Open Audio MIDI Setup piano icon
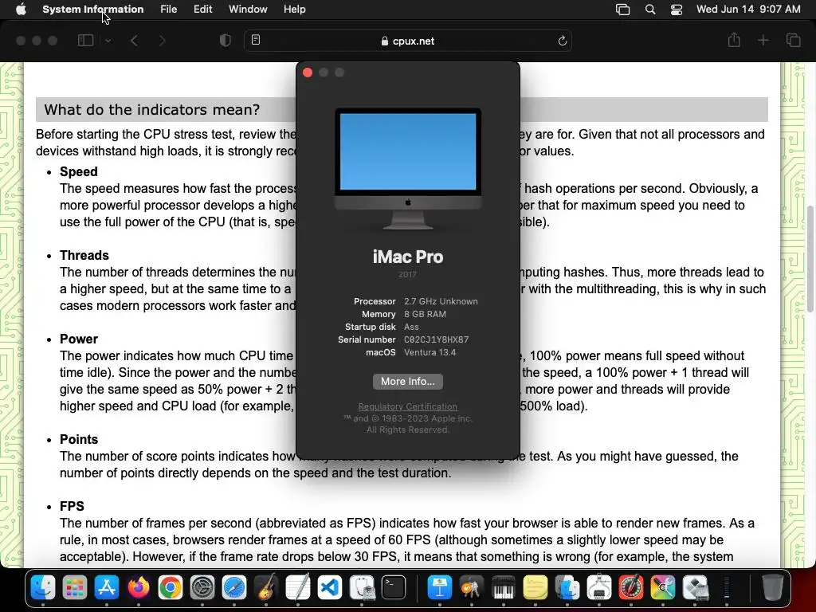 point(504,588)
